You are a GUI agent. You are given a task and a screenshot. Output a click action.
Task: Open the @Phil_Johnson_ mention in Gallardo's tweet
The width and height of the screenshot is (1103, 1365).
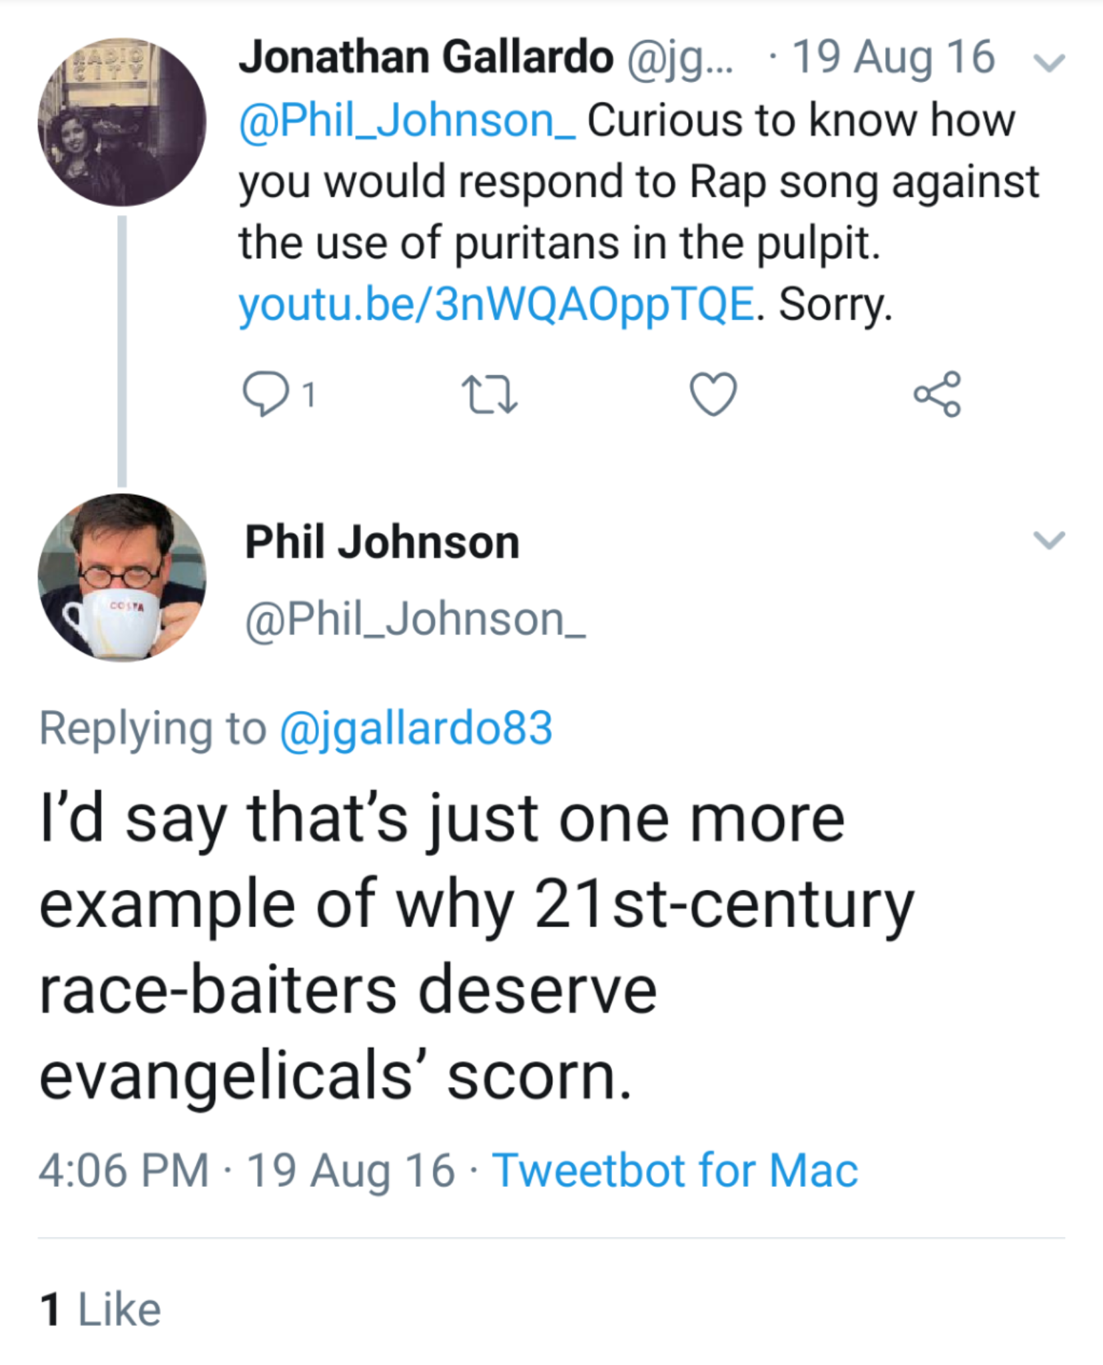pyautogui.click(x=408, y=121)
